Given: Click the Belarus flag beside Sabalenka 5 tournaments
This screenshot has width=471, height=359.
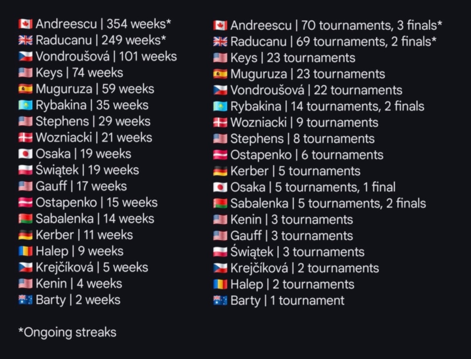Looking at the screenshot, I should (220, 204).
